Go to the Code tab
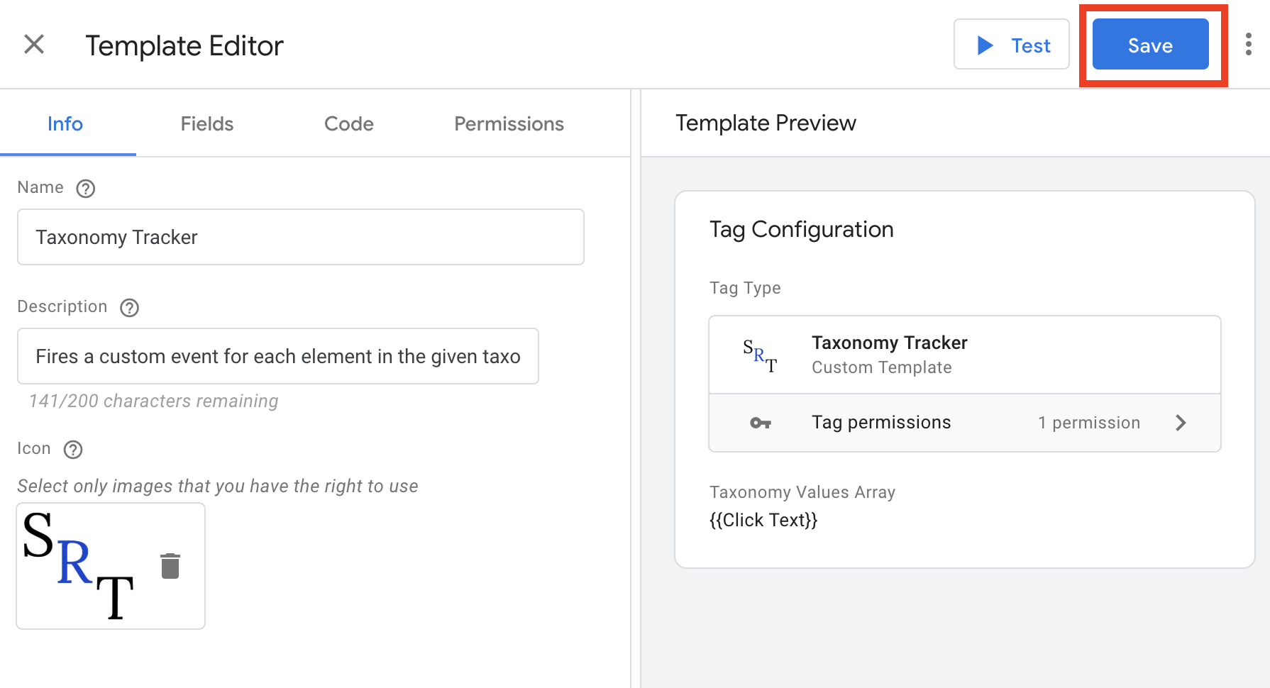Viewport: 1270px width, 688px height. [x=348, y=124]
